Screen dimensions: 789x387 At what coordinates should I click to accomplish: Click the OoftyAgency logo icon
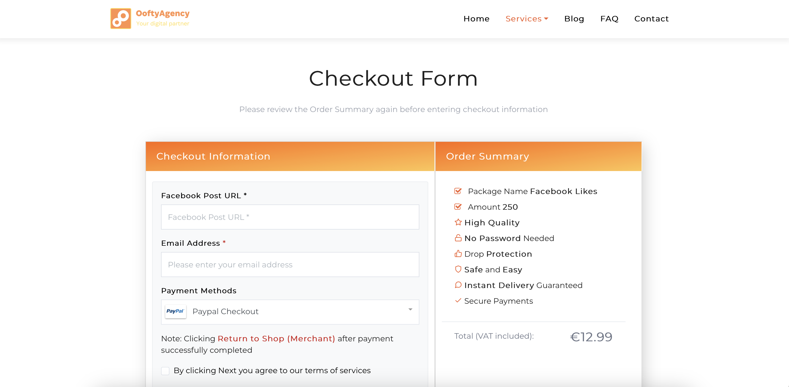(121, 18)
